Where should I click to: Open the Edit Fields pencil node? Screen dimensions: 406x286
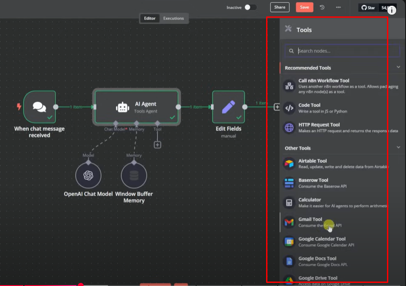228,107
